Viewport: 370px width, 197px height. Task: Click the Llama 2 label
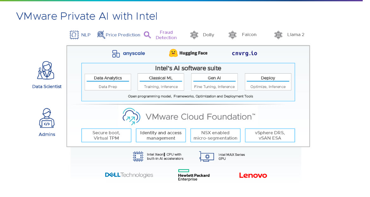tap(296, 35)
